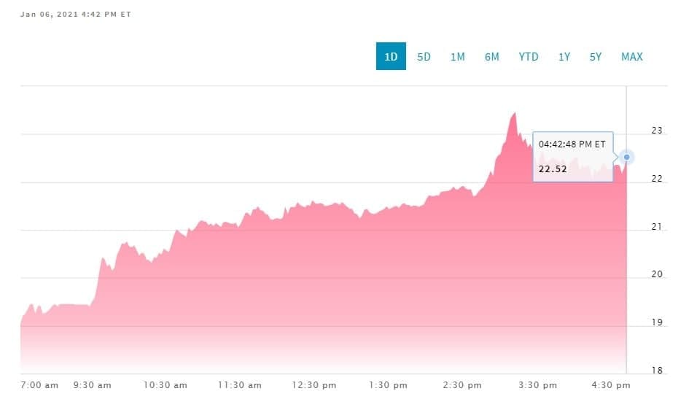Show the 1M price history
The height and width of the screenshot is (418, 697).
(x=457, y=56)
